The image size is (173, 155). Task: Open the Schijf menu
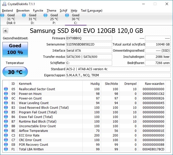pyautogui.click(x=63, y=11)
